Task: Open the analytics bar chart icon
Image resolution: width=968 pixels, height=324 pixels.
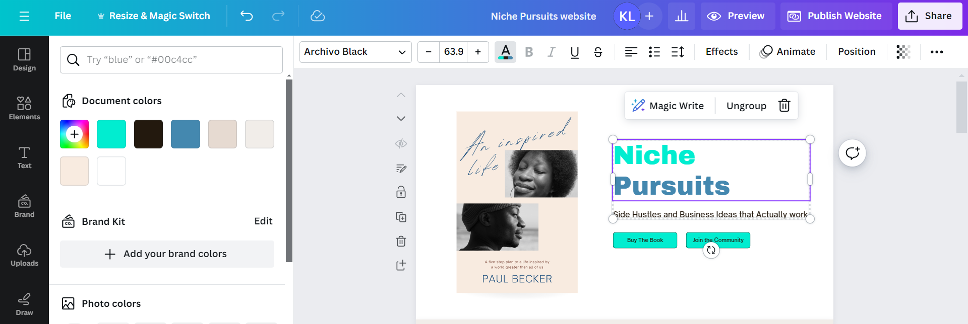Action: pos(682,16)
